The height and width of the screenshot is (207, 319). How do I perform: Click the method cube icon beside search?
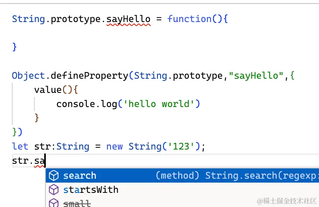coord(53,176)
